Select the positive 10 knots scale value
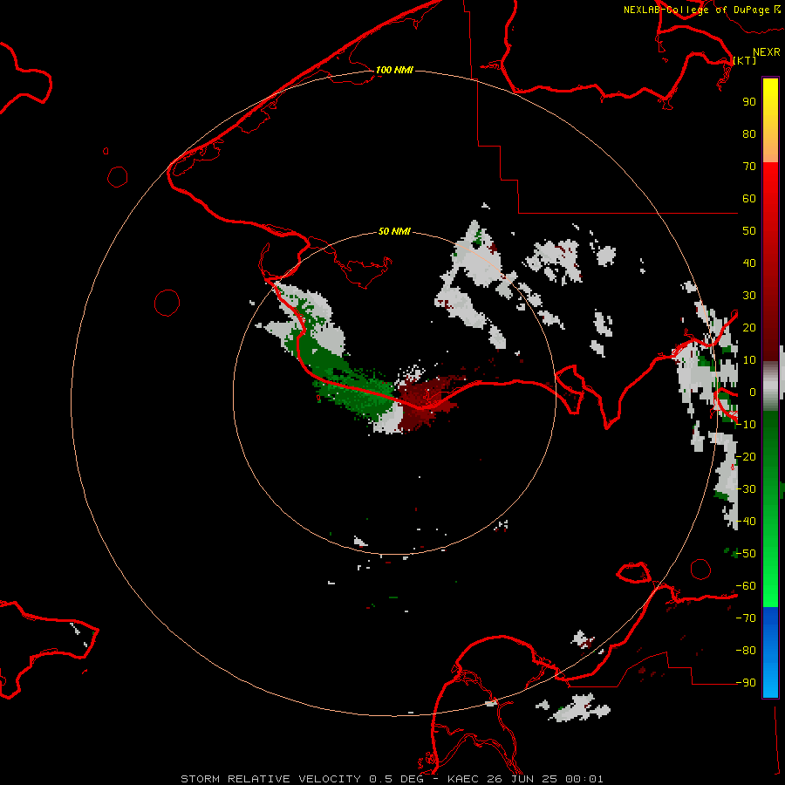Viewport: 785px width, 785px height. [x=749, y=360]
